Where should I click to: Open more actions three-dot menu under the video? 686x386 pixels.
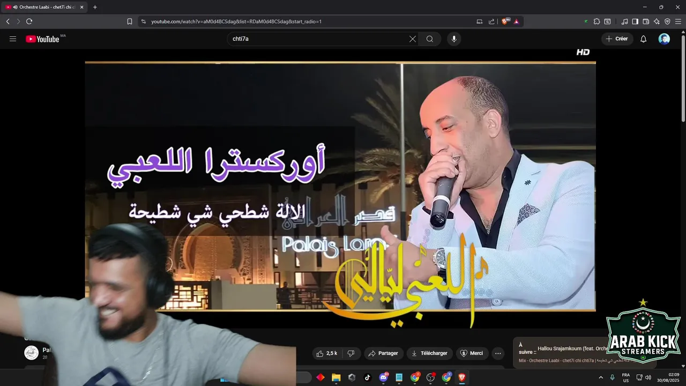[498, 353]
